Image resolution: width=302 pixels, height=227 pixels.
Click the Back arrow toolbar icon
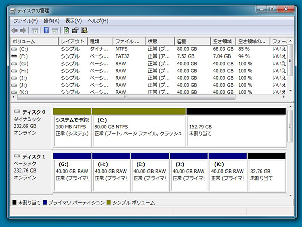tap(15, 30)
